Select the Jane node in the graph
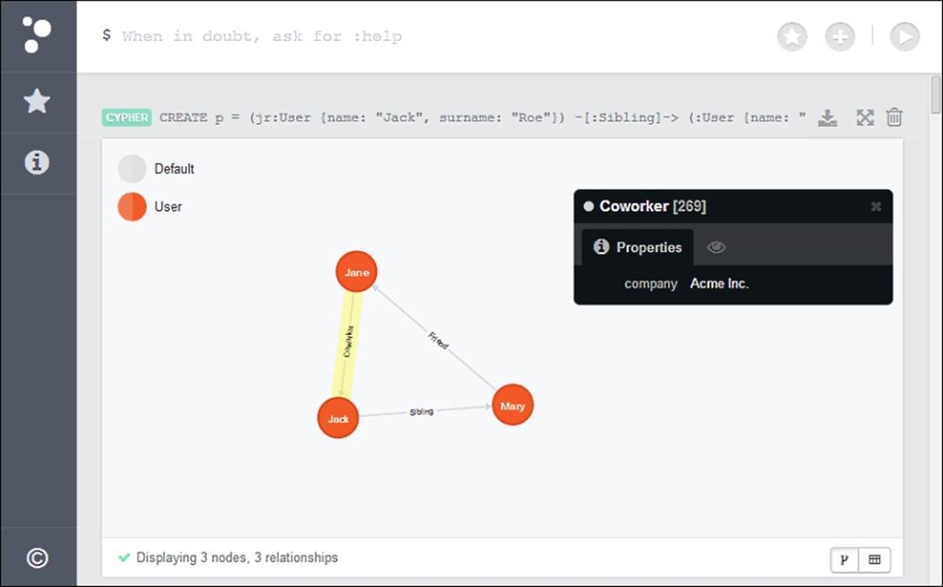The height and width of the screenshot is (587, 943). 356,272
